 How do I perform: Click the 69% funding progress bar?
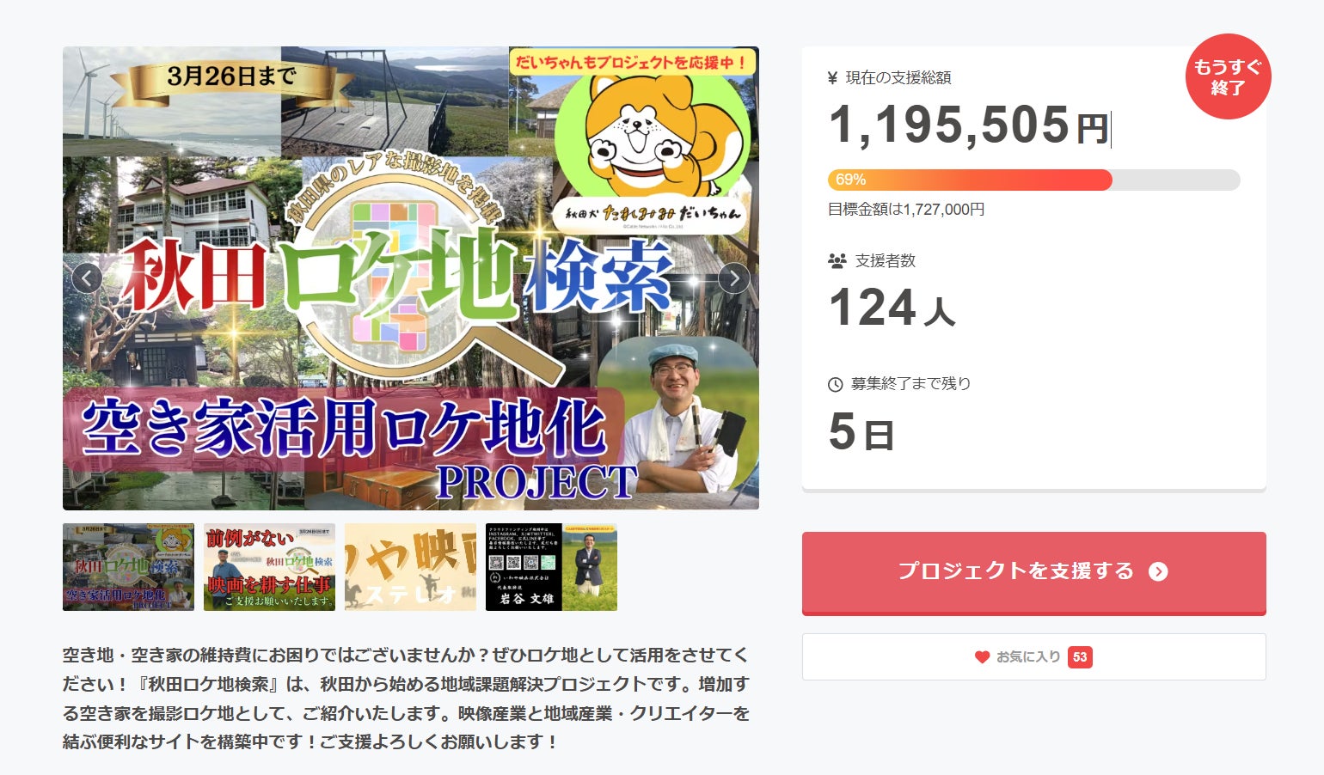coord(1033,180)
